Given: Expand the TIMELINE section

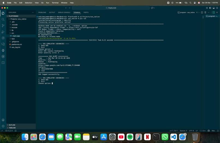Looking at the screenshot, I should 21,128.
